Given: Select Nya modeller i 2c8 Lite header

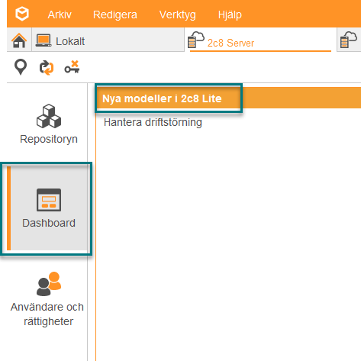Looking at the screenshot, I should click(162, 98).
